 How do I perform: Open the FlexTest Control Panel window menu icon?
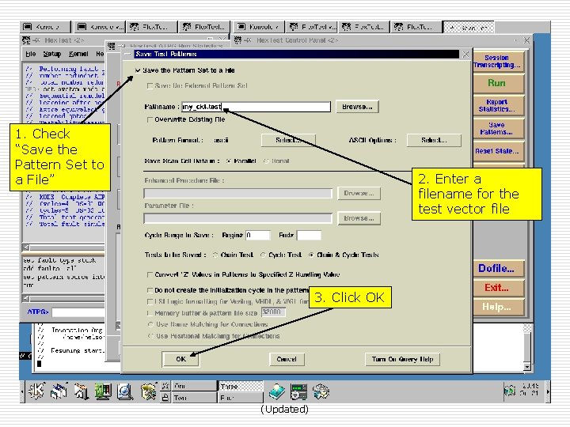pos(237,40)
